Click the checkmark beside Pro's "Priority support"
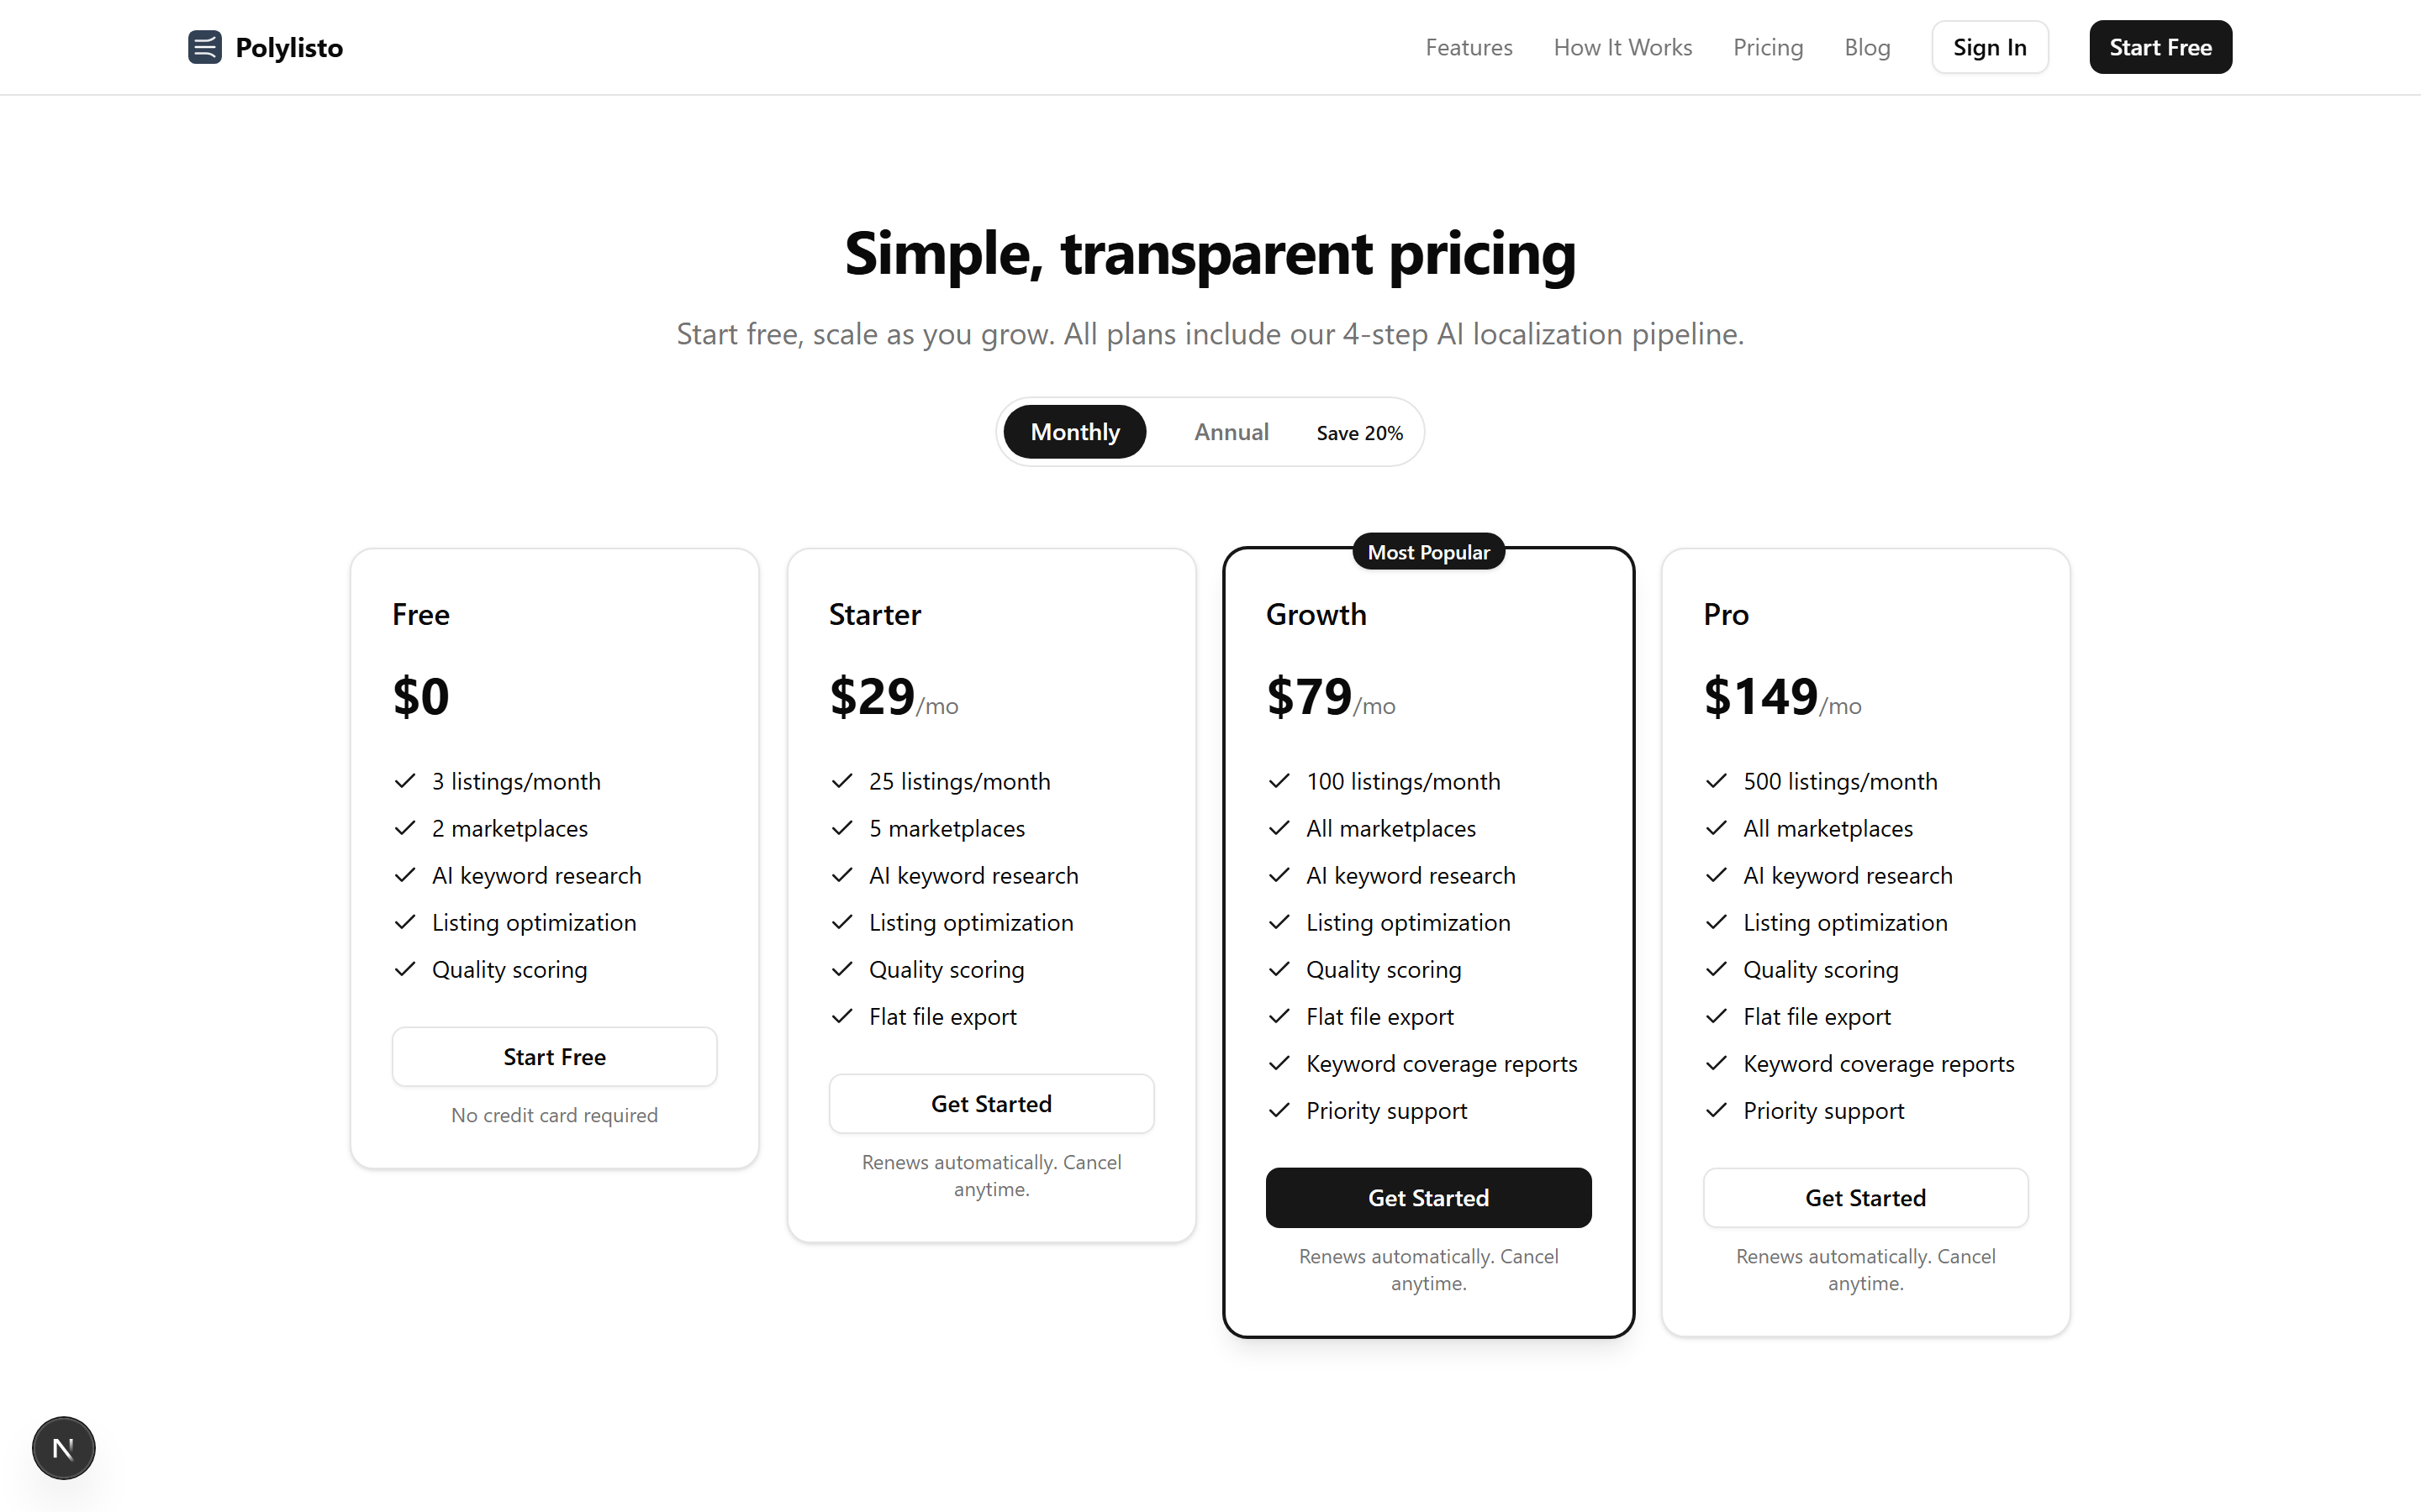 (1717, 1110)
